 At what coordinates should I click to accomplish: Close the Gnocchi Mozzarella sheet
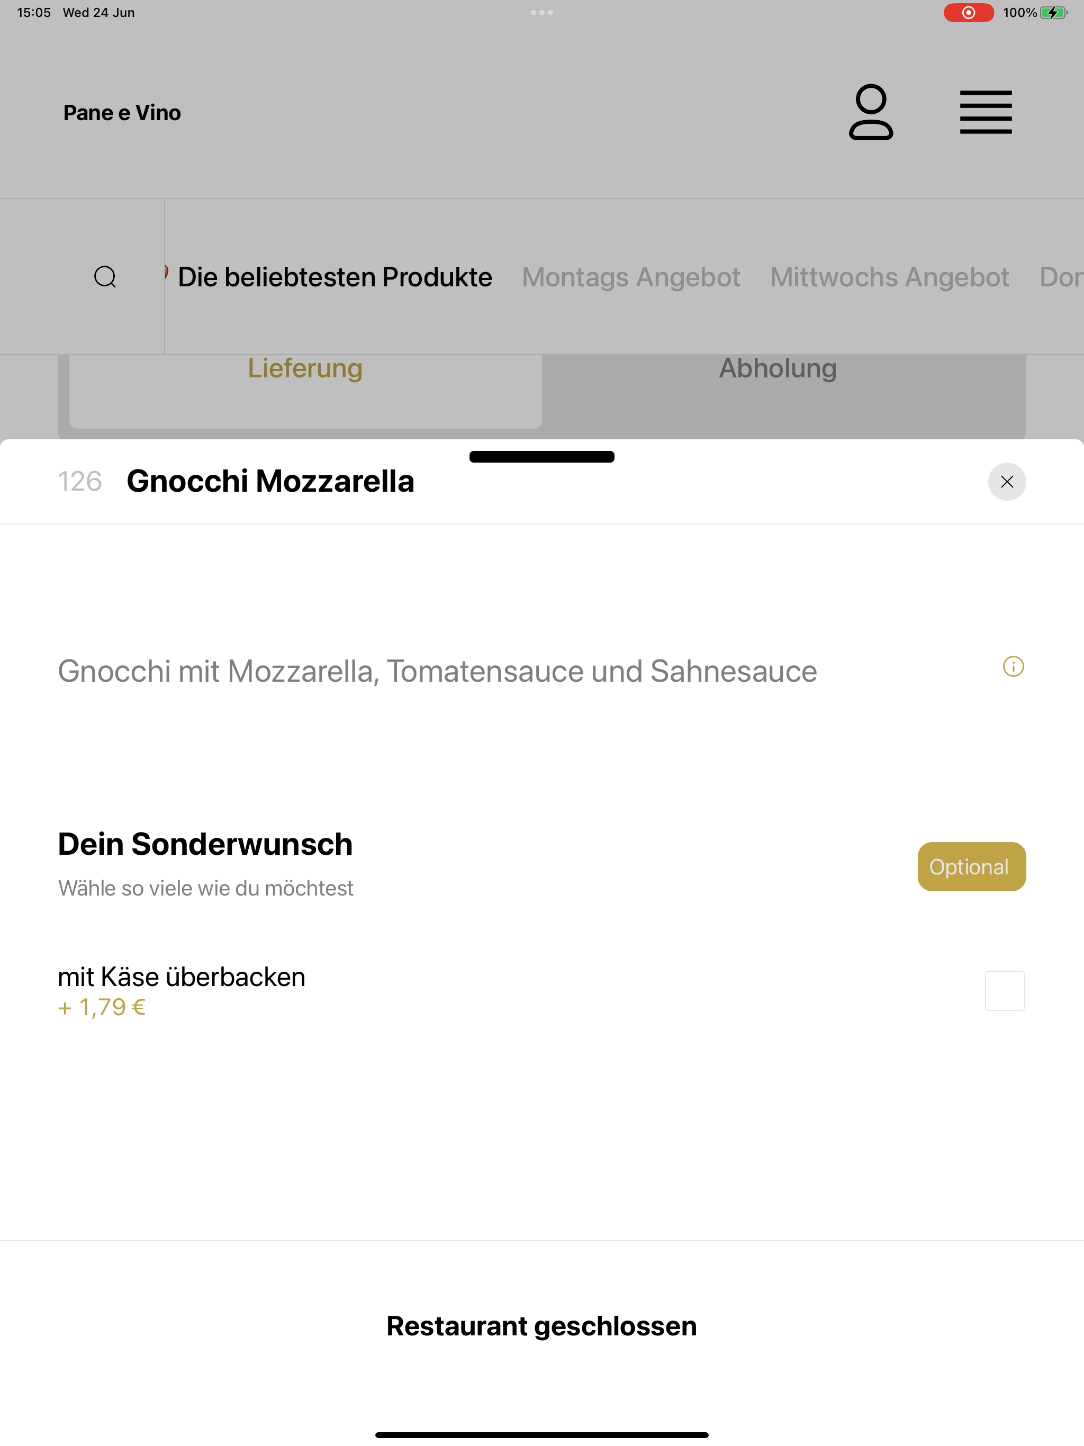point(1007,482)
